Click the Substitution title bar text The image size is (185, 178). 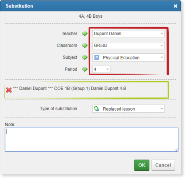coord(20,6)
